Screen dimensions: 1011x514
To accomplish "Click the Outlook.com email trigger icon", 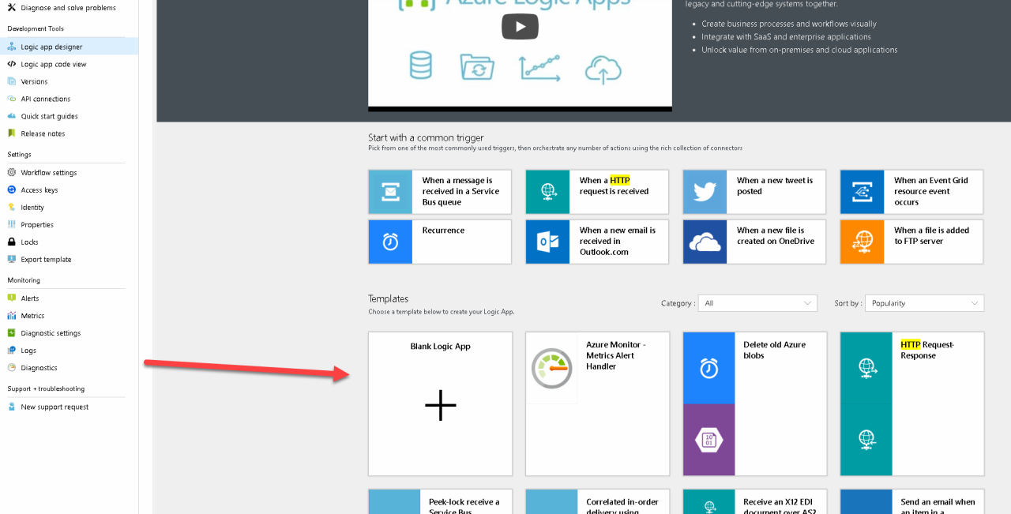I will [547, 242].
